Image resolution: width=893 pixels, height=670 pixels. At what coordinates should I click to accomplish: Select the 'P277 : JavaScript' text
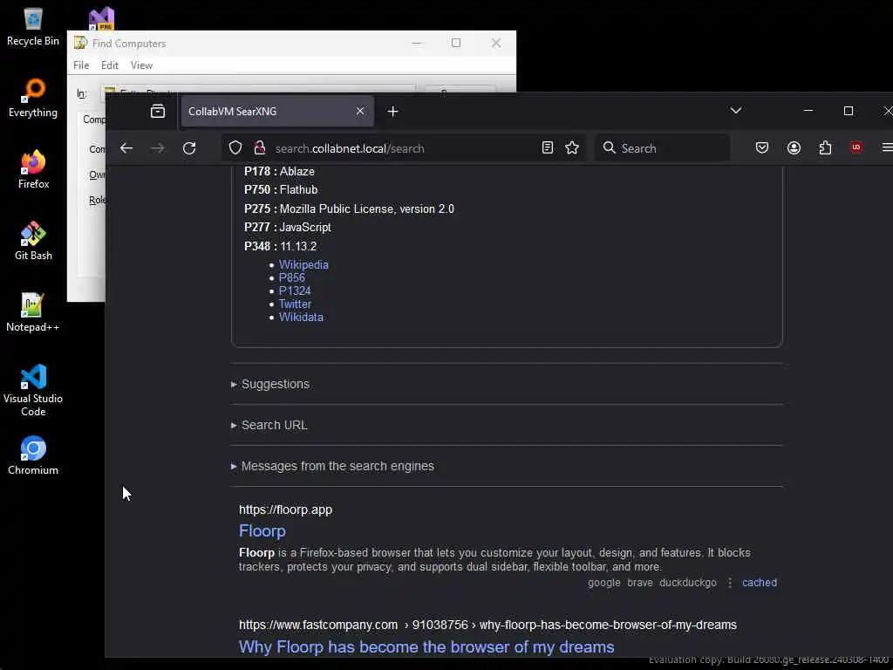coord(288,228)
